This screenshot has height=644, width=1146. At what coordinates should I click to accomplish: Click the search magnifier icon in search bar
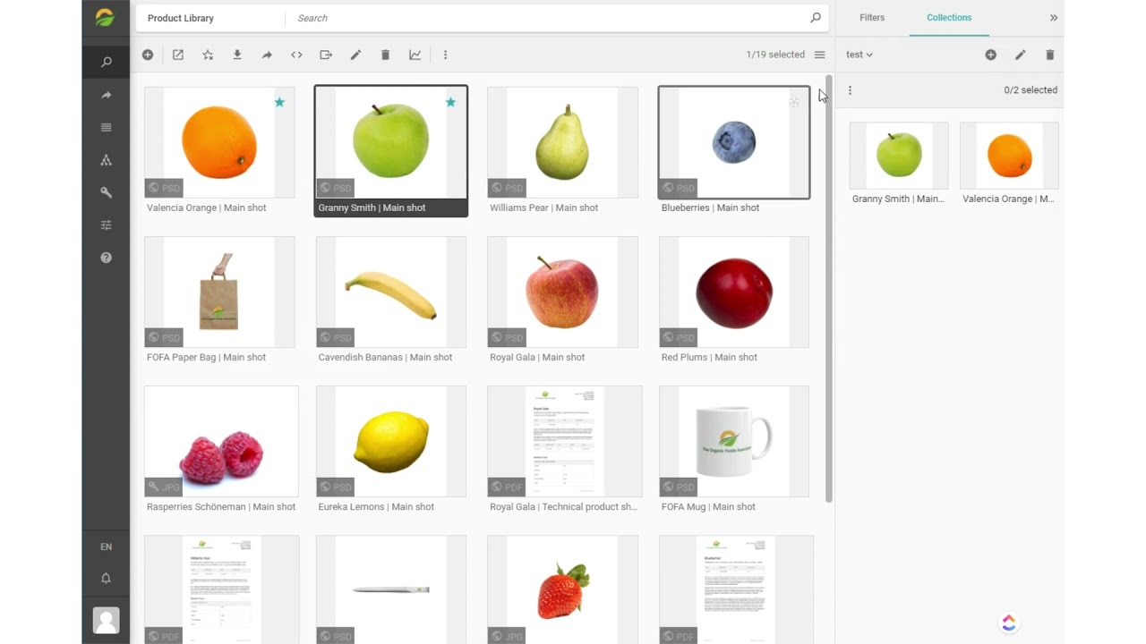[x=815, y=18]
